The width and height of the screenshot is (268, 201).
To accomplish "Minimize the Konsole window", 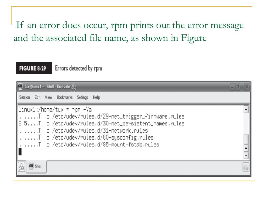I will tap(232, 87).
